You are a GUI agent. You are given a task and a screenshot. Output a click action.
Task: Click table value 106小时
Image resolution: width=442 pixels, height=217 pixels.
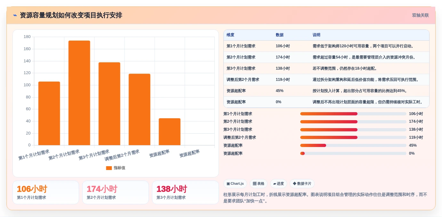pos(283,46)
